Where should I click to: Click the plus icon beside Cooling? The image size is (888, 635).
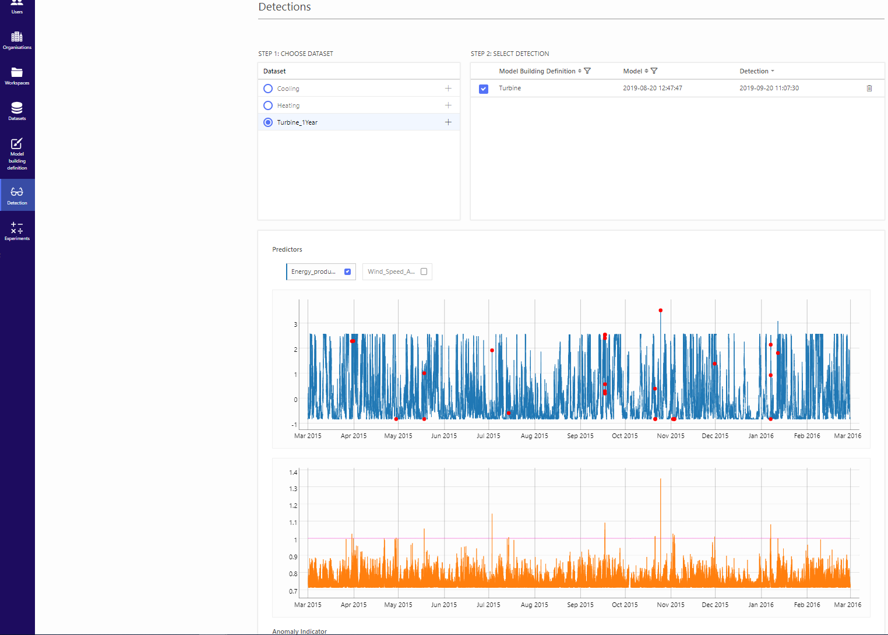point(448,89)
